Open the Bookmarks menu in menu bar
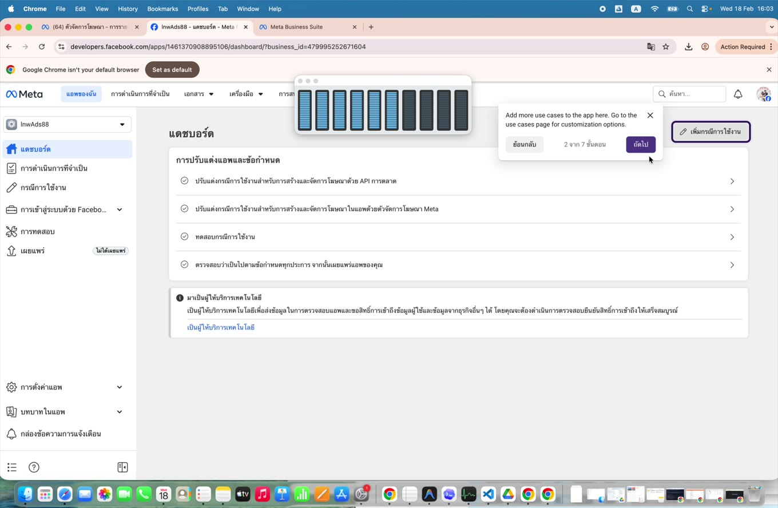The image size is (778, 508). pyautogui.click(x=162, y=9)
